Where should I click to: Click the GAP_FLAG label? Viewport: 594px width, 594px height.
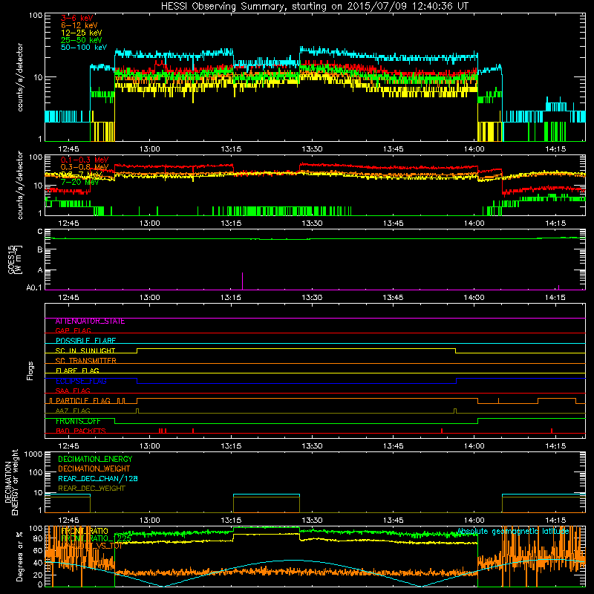73,330
